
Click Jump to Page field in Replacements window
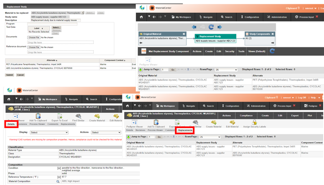tap(151, 137)
